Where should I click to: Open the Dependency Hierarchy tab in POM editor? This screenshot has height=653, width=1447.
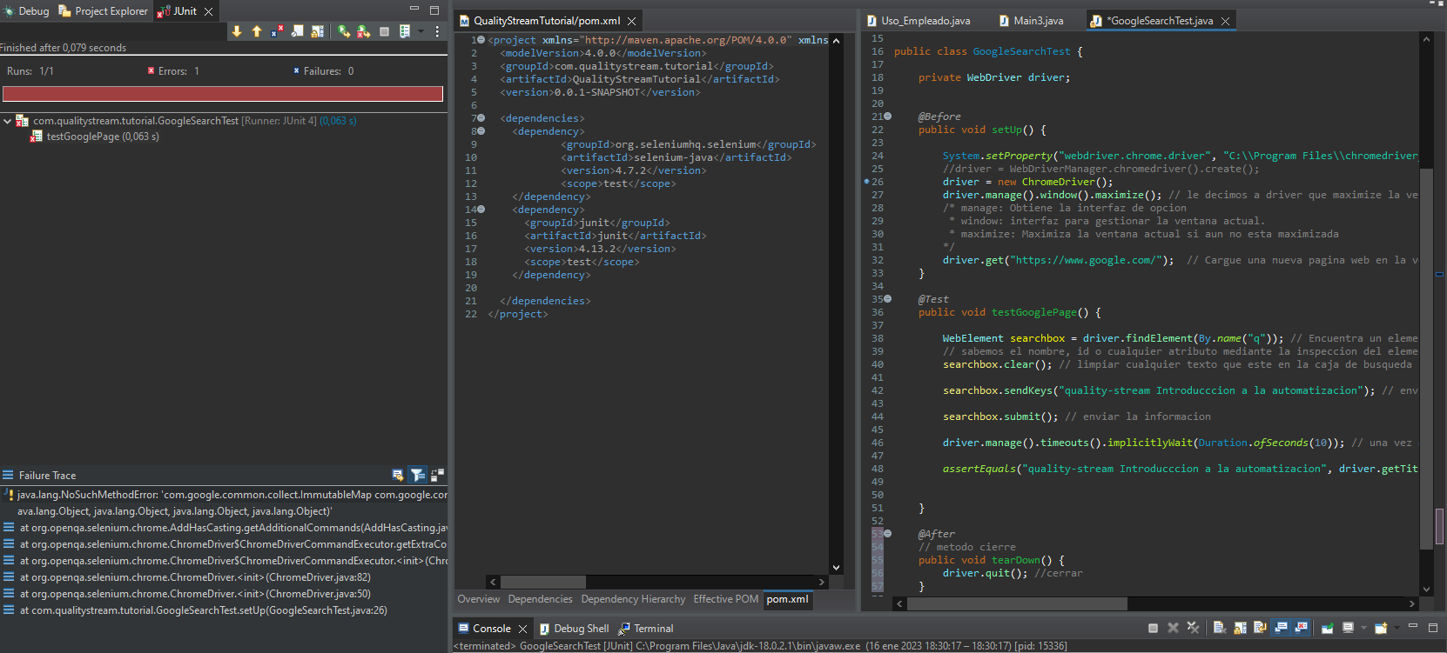tap(633, 599)
